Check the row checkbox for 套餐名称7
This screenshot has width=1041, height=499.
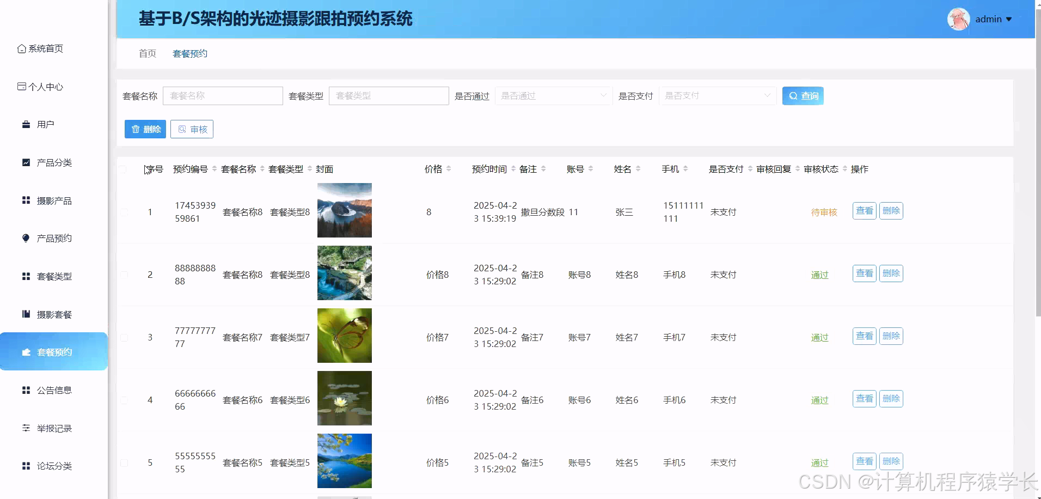click(x=123, y=337)
